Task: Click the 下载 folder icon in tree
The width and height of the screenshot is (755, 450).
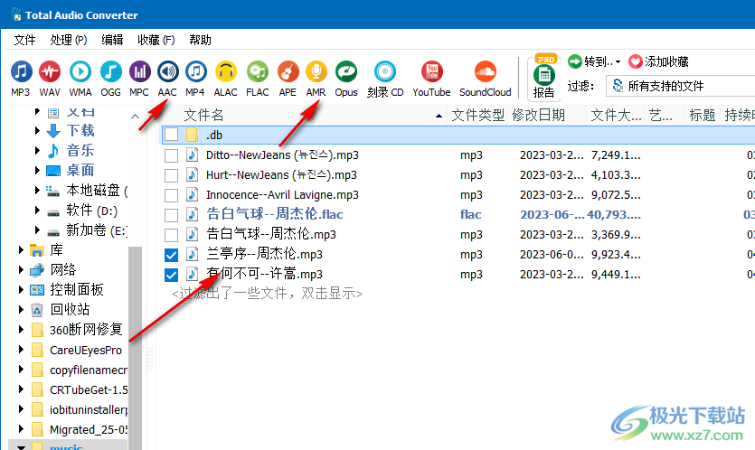Action: [x=53, y=130]
